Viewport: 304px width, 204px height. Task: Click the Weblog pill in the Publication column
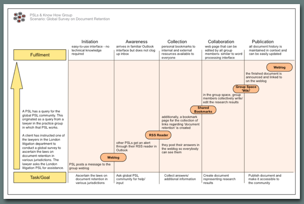tap(279, 67)
